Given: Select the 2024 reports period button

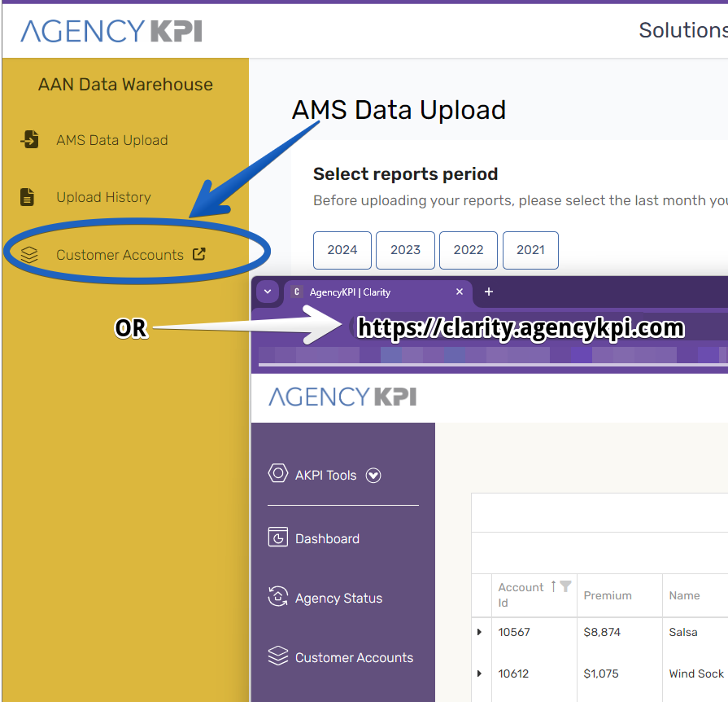Looking at the screenshot, I should (342, 250).
